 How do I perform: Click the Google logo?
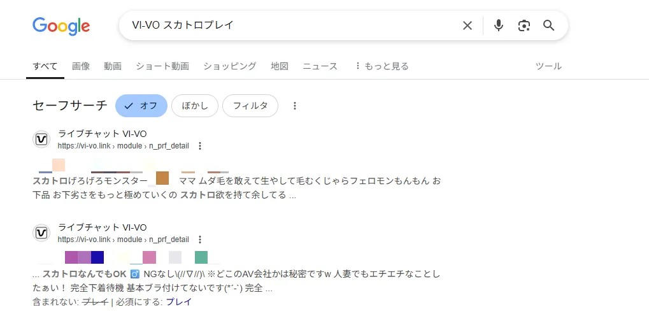(x=61, y=26)
